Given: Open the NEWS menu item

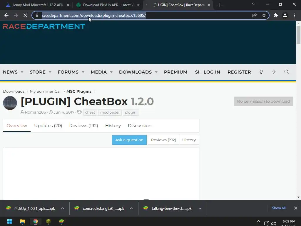Looking at the screenshot, I should click(x=10, y=72).
